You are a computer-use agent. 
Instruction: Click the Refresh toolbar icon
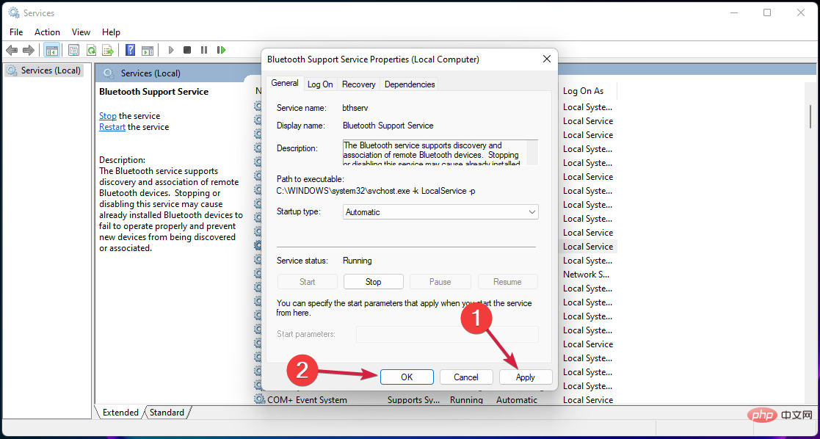click(91, 50)
